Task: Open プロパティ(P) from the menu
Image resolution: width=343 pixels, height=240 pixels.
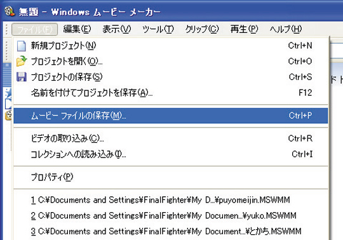Action: coord(171,177)
